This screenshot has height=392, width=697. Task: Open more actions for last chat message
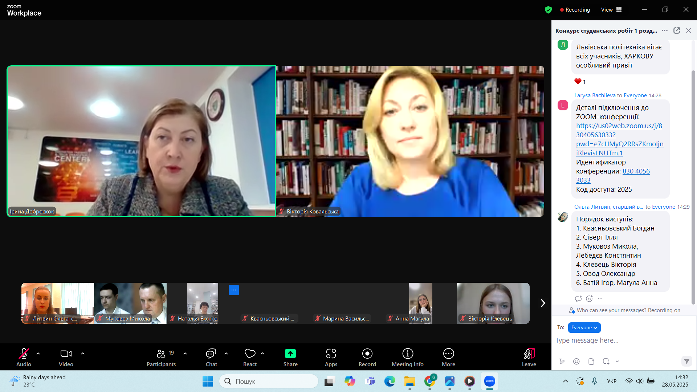[600, 299]
